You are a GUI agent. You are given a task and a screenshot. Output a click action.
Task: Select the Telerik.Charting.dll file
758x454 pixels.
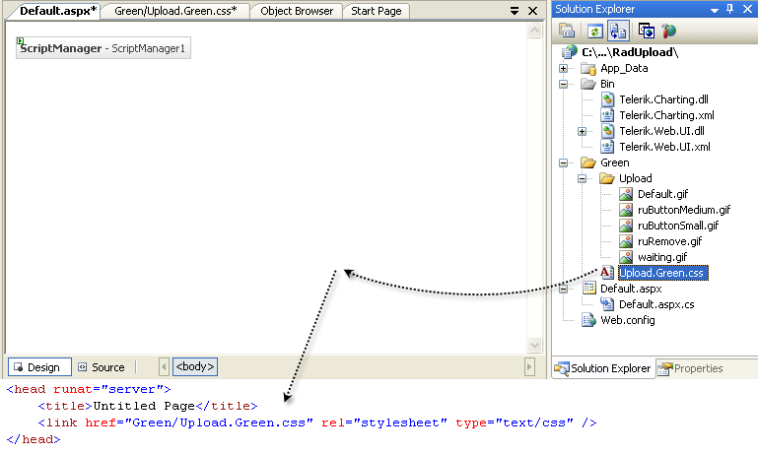coord(663,99)
